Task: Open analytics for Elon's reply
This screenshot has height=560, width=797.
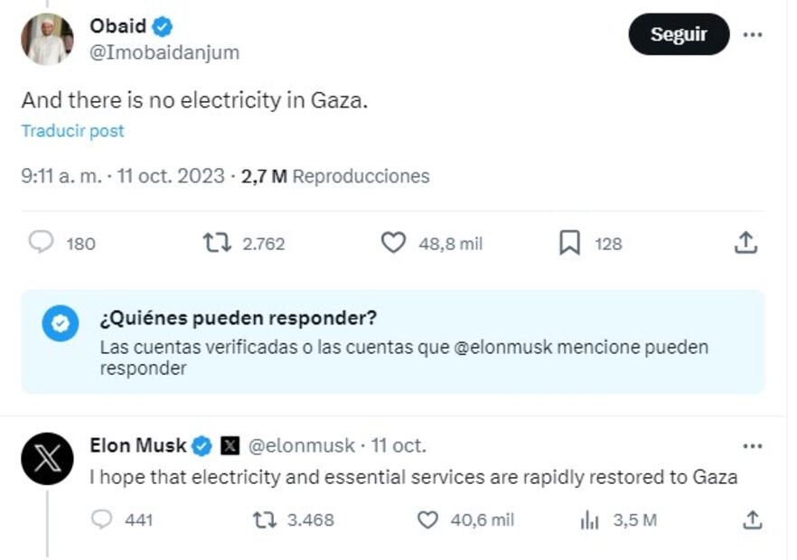Action: (x=589, y=520)
